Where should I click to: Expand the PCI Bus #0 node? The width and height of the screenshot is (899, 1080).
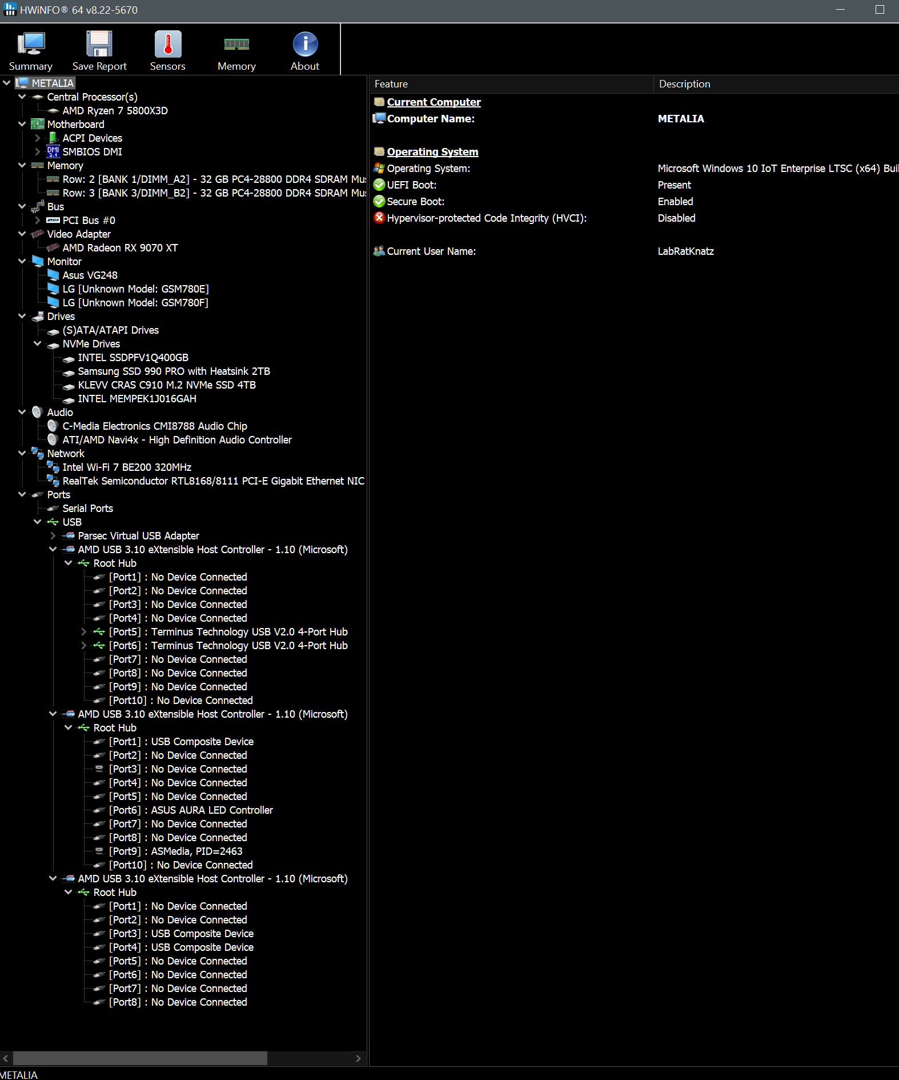coord(38,220)
